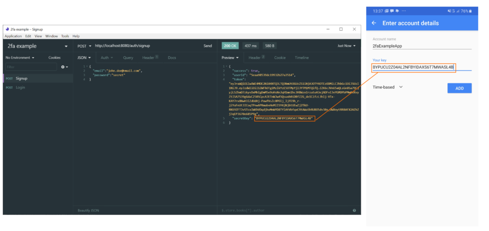Click the Cookies button in sidebar
489x231 pixels.
(x=54, y=58)
